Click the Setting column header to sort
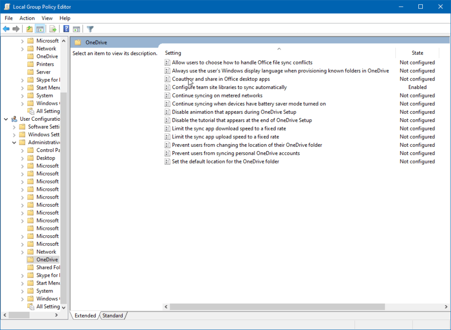 click(173, 52)
